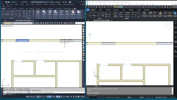Open AutoCAD user account dropdown
Viewport: 177px width, 100px height.
tap(56, 2)
